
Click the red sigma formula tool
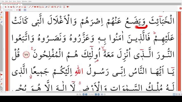(64, 7)
